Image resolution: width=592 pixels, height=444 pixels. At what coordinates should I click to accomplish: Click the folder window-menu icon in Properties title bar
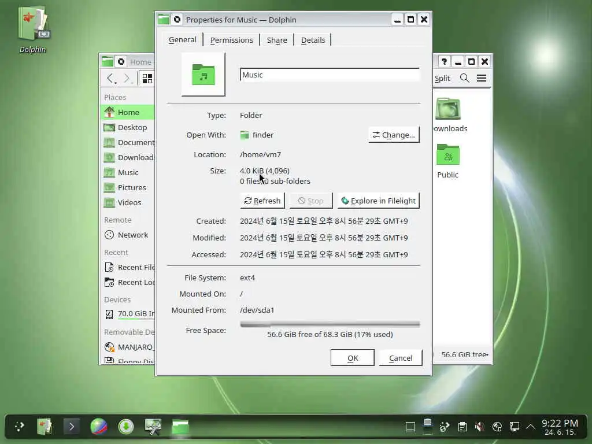pos(164,19)
